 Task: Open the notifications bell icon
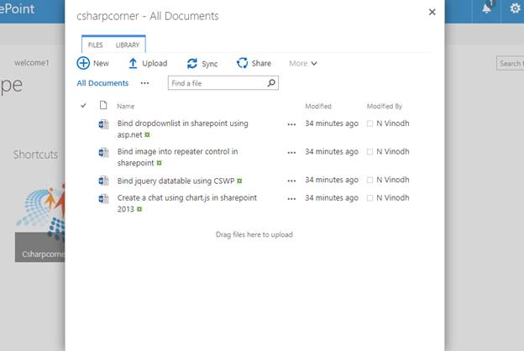click(487, 8)
